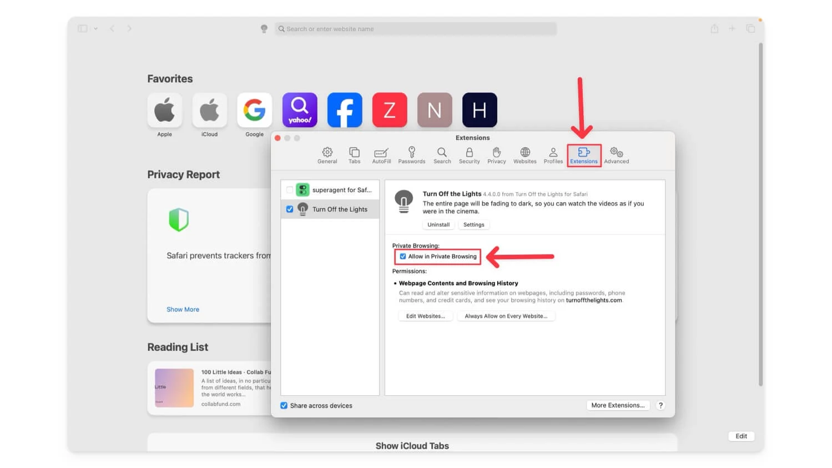The height and width of the screenshot is (468, 832).
Task: Open the Privacy settings pane
Action: click(x=496, y=155)
